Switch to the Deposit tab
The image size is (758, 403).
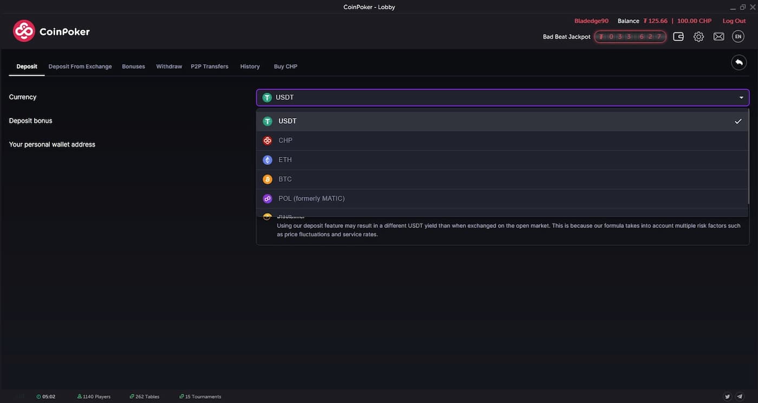[x=27, y=67]
